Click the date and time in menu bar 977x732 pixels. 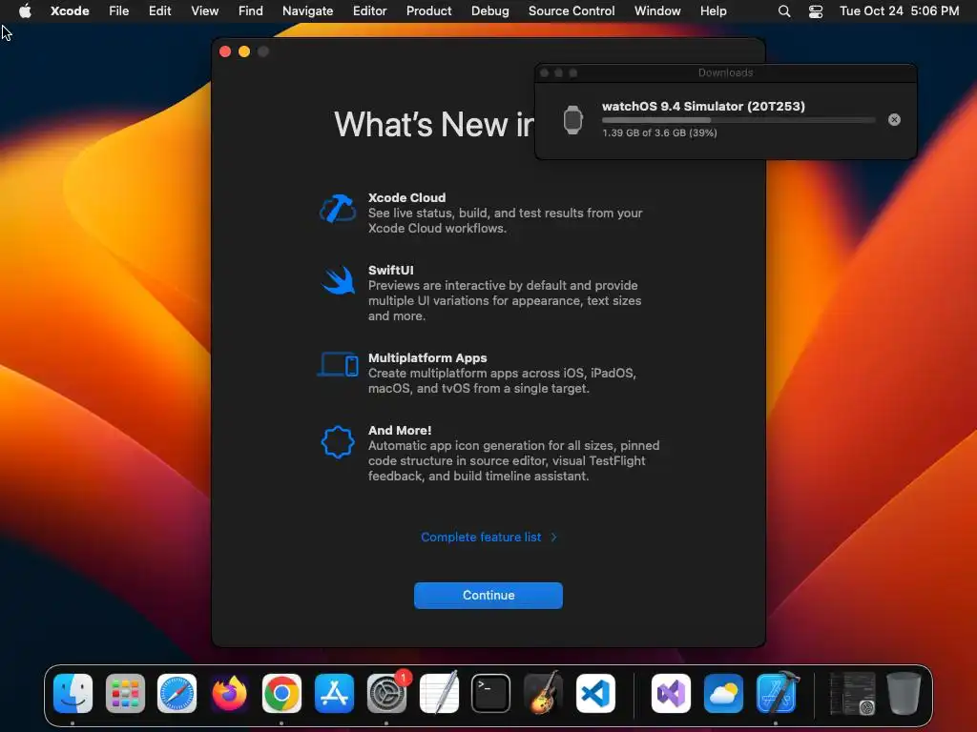pos(899,10)
